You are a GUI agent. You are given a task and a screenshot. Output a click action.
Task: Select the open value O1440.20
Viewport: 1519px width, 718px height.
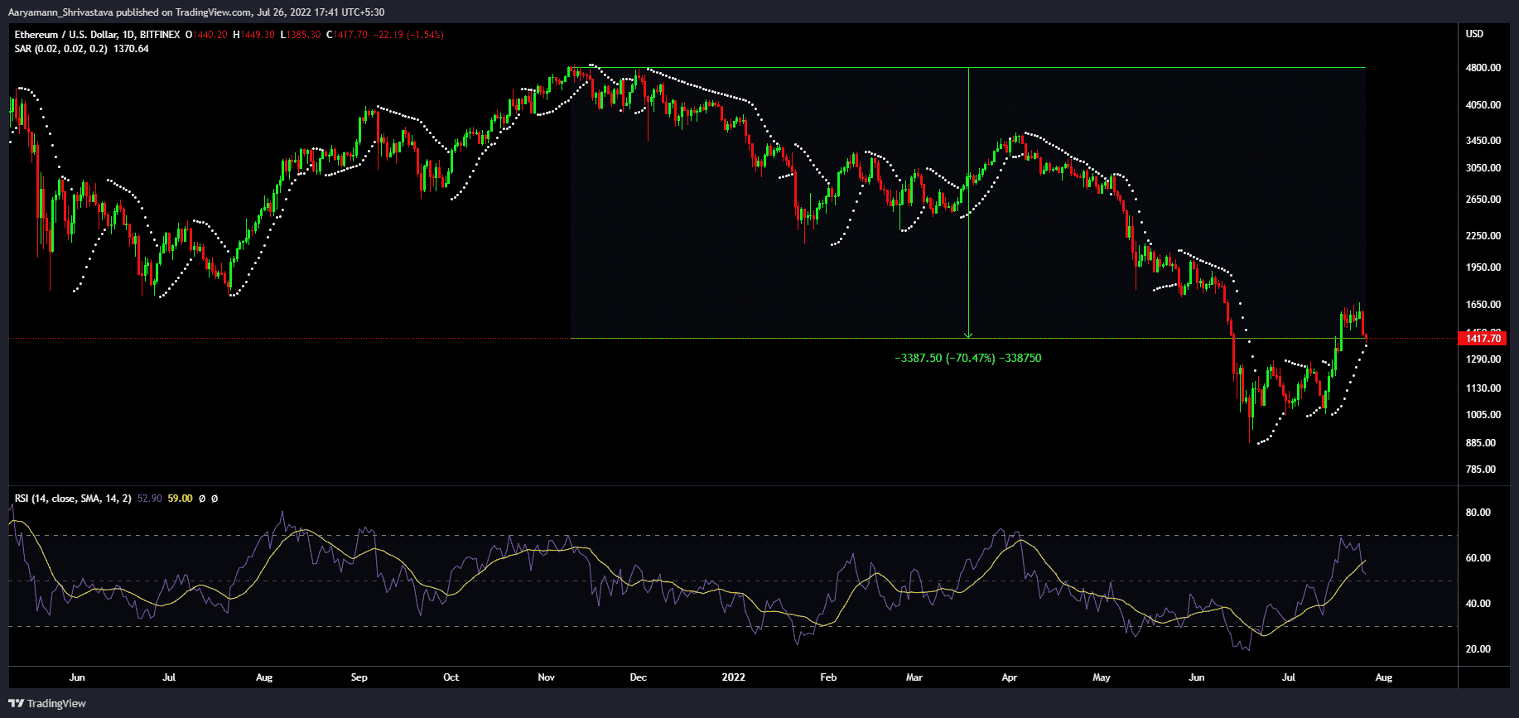206,35
